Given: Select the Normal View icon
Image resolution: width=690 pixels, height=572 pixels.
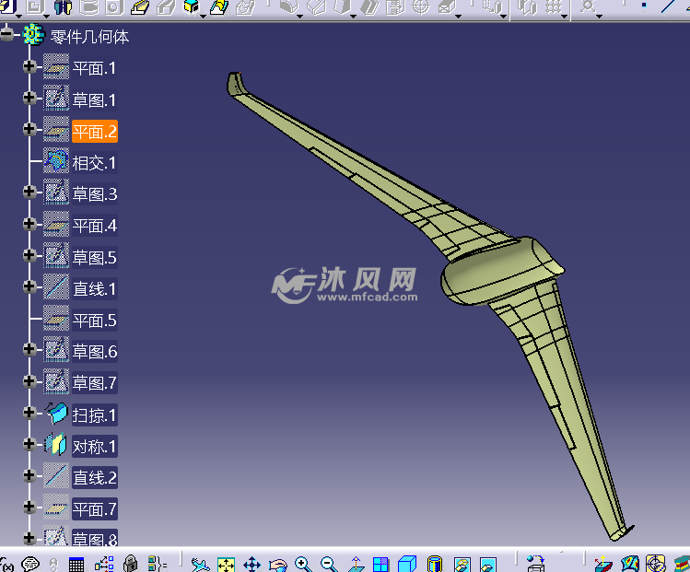Looking at the screenshot, I should [x=356, y=565].
